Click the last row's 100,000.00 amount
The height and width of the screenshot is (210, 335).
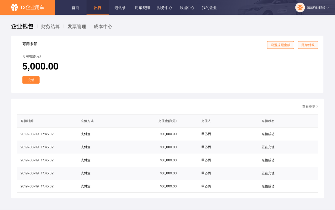pyautogui.click(x=168, y=186)
